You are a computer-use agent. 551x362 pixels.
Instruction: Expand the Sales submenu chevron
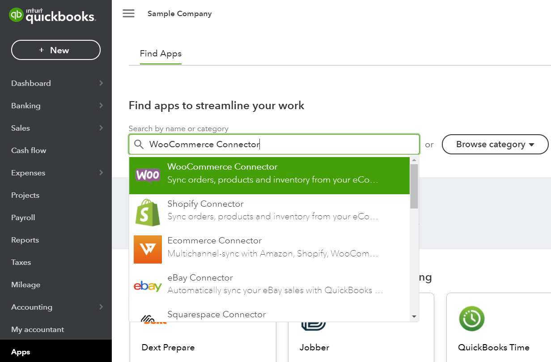click(x=101, y=128)
